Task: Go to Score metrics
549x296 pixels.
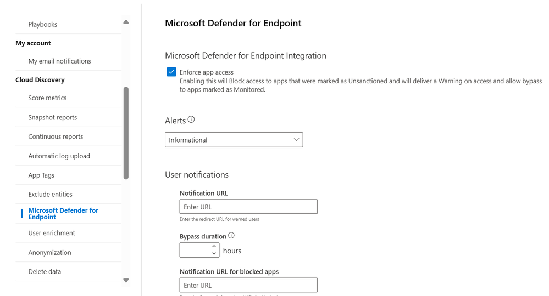Action: pyautogui.click(x=47, y=98)
